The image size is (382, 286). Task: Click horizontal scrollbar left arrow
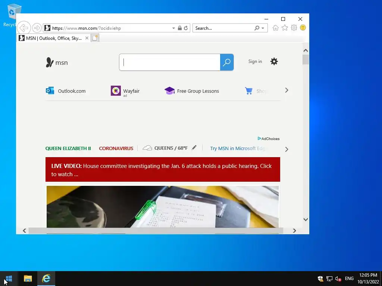coord(24,231)
